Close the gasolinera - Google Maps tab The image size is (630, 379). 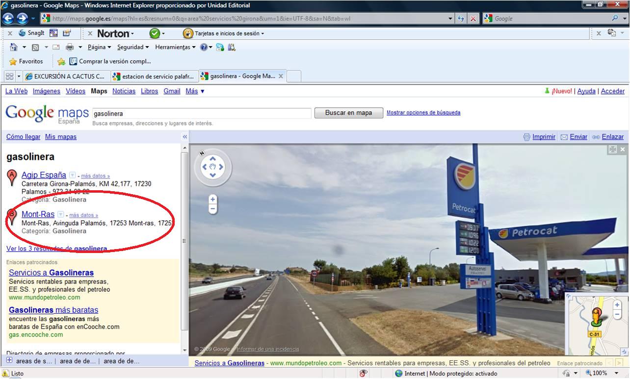(x=281, y=76)
